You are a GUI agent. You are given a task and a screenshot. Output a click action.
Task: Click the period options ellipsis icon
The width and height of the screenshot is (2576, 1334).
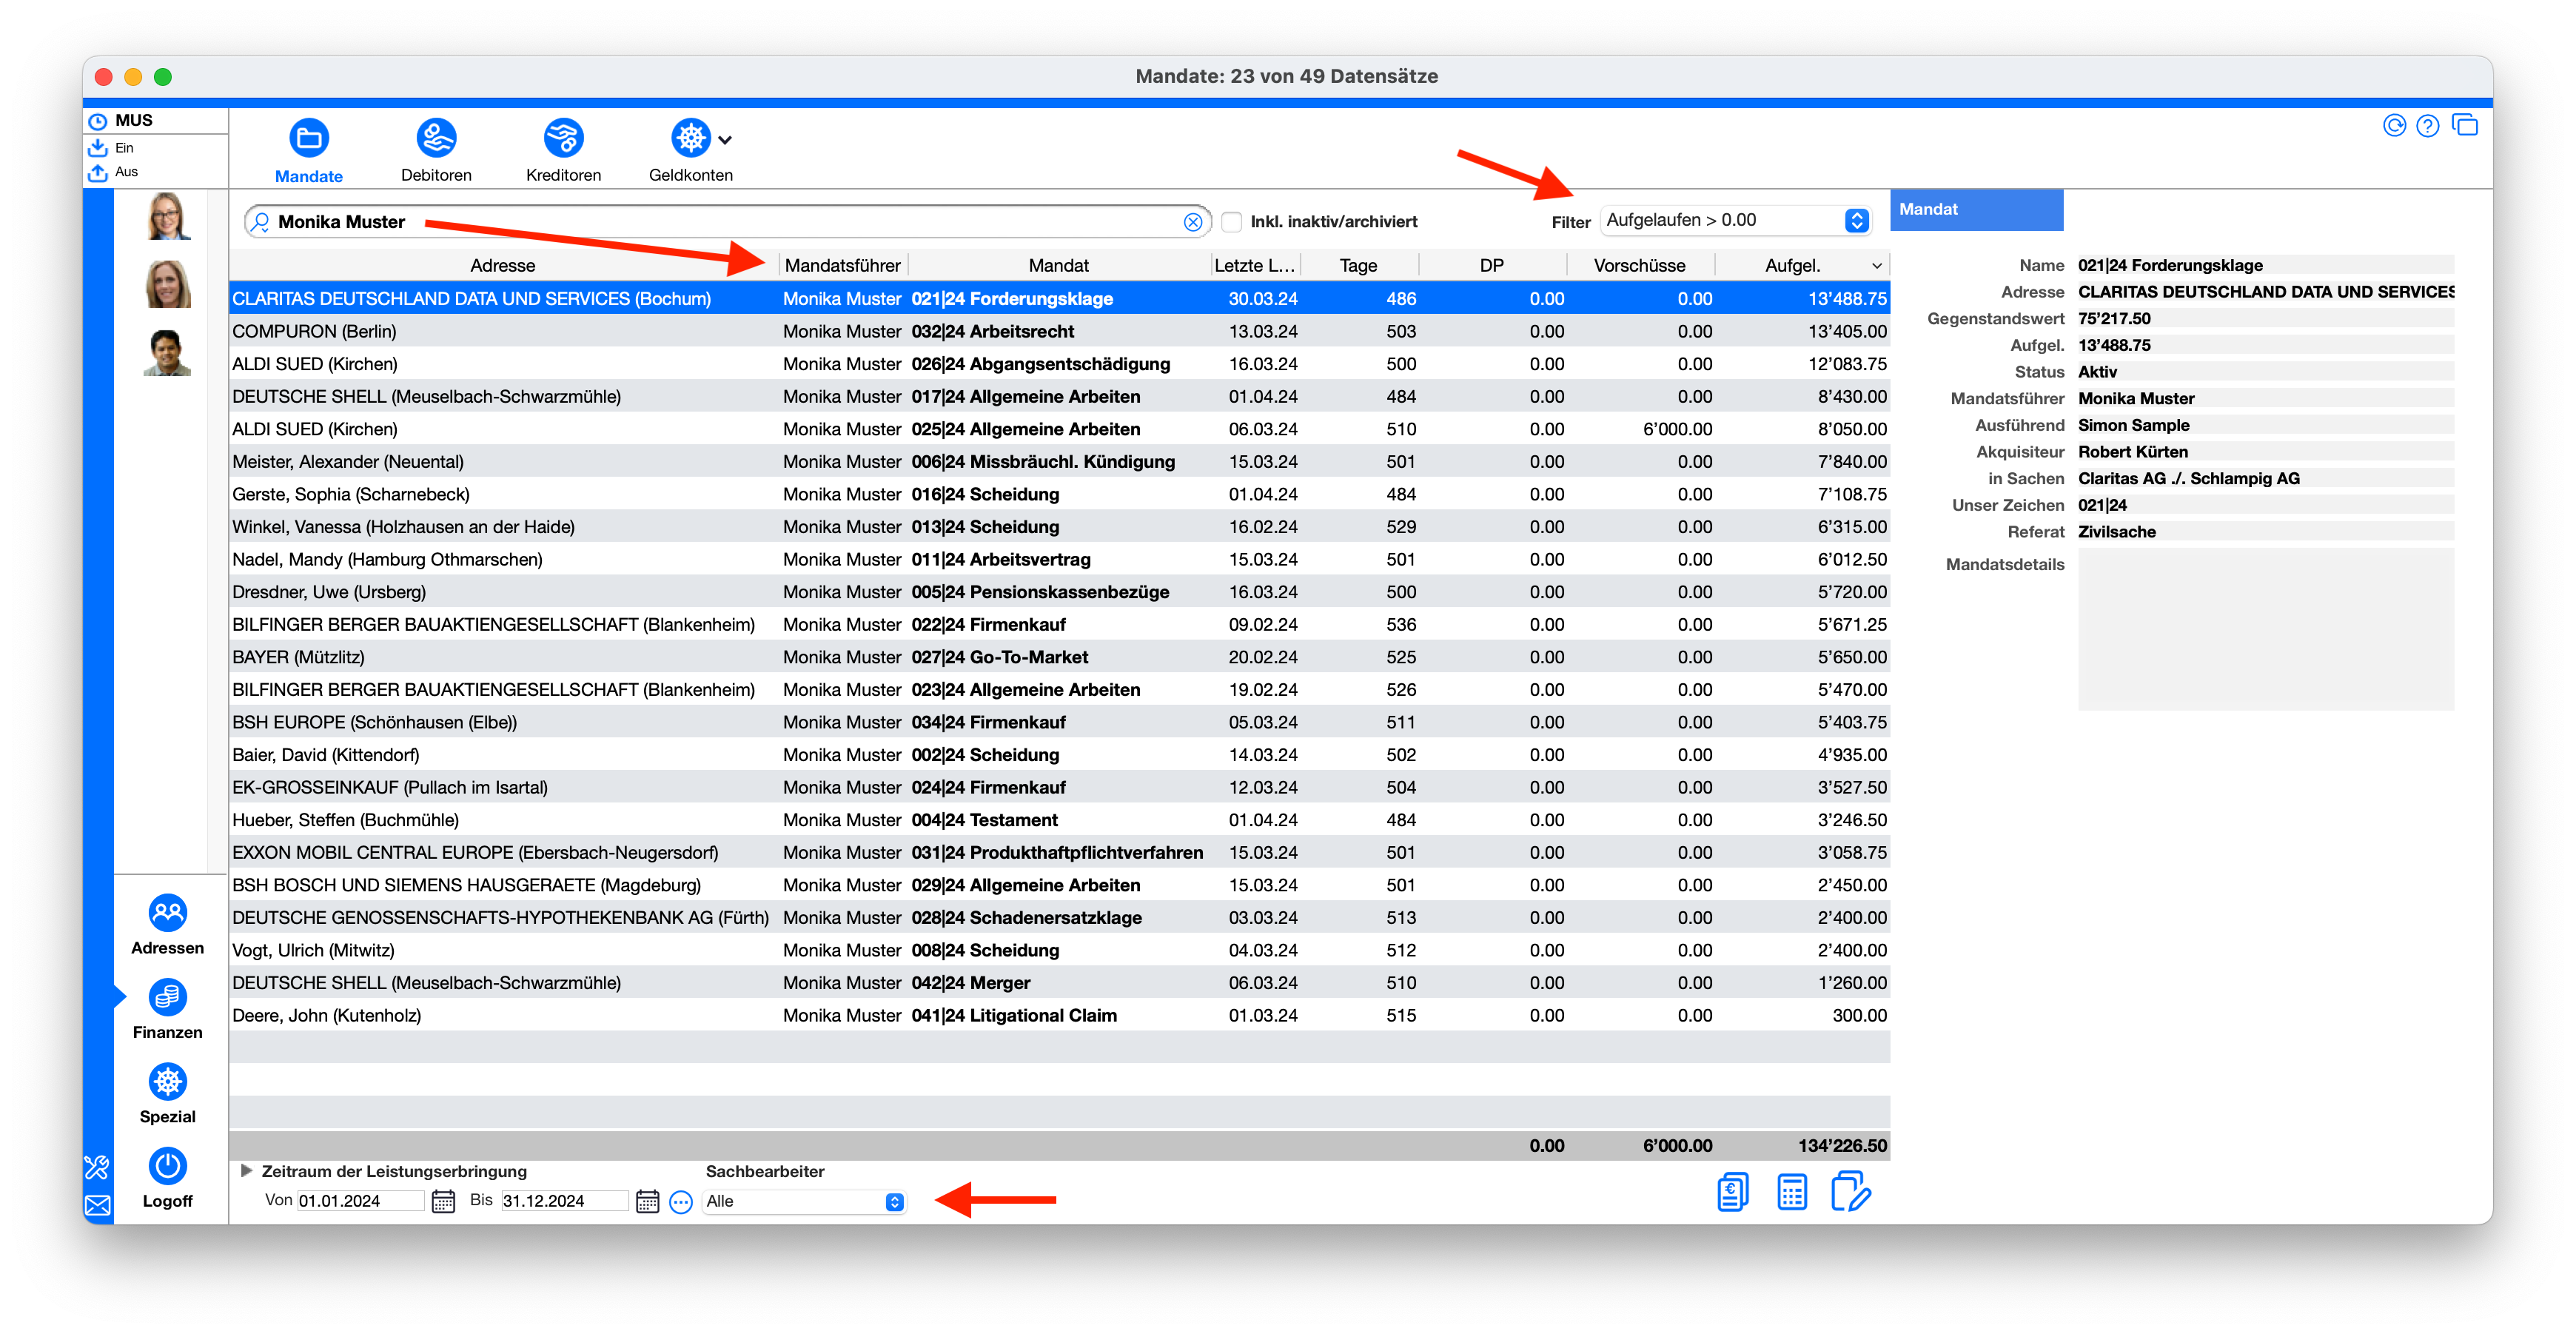(x=681, y=1202)
